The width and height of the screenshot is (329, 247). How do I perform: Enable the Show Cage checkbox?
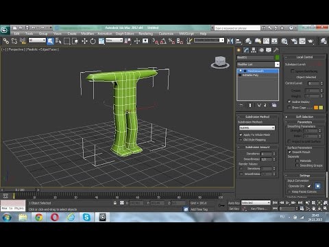(289, 107)
